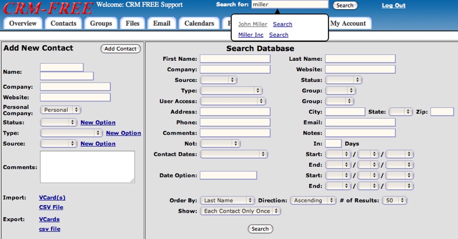Click the City search field

345,112
